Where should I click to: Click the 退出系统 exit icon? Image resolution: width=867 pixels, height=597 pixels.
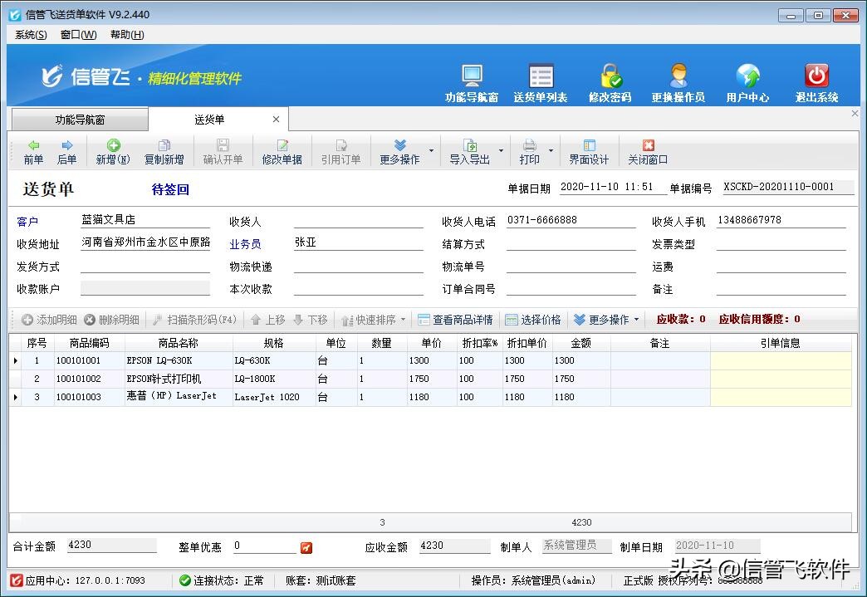click(815, 78)
